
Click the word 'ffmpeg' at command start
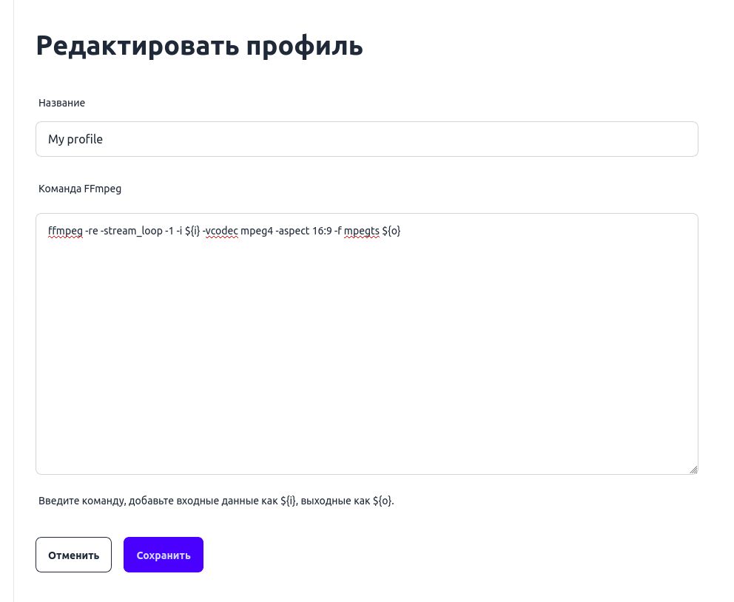[x=65, y=231]
